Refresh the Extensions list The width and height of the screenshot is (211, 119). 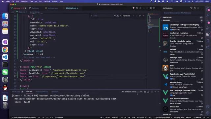(x=195, y=8)
